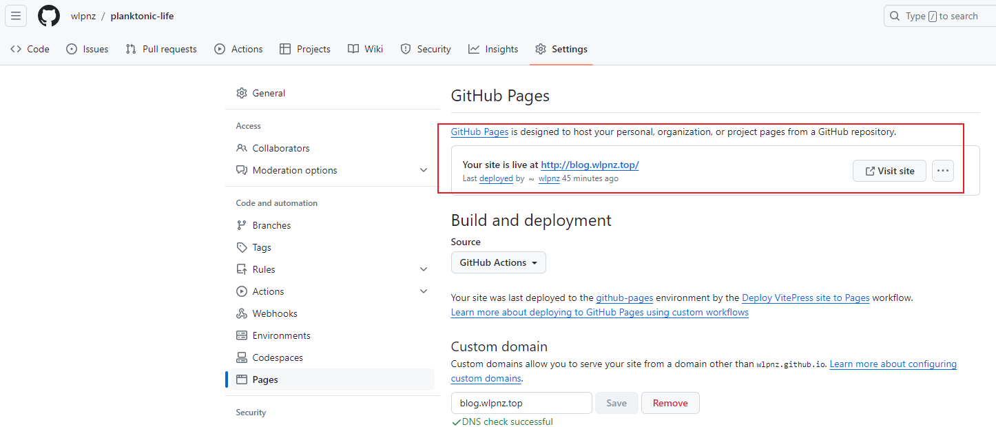This screenshot has width=996, height=427.
Task: Open the Pull requests tab
Action: coord(161,49)
